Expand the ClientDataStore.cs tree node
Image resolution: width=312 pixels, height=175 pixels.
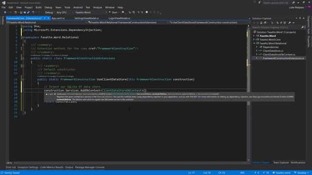tap(257, 51)
